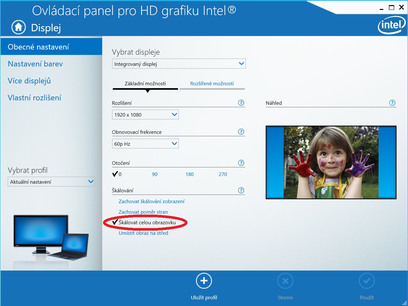Image resolution: width=408 pixels, height=306 pixels.
Task: Click the Uložit profil plus icon
Action: point(204,281)
